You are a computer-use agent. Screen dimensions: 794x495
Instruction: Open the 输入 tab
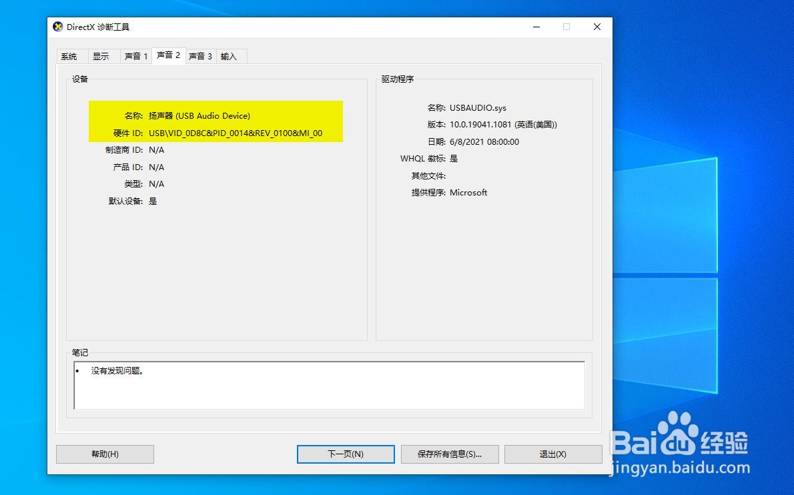232,56
